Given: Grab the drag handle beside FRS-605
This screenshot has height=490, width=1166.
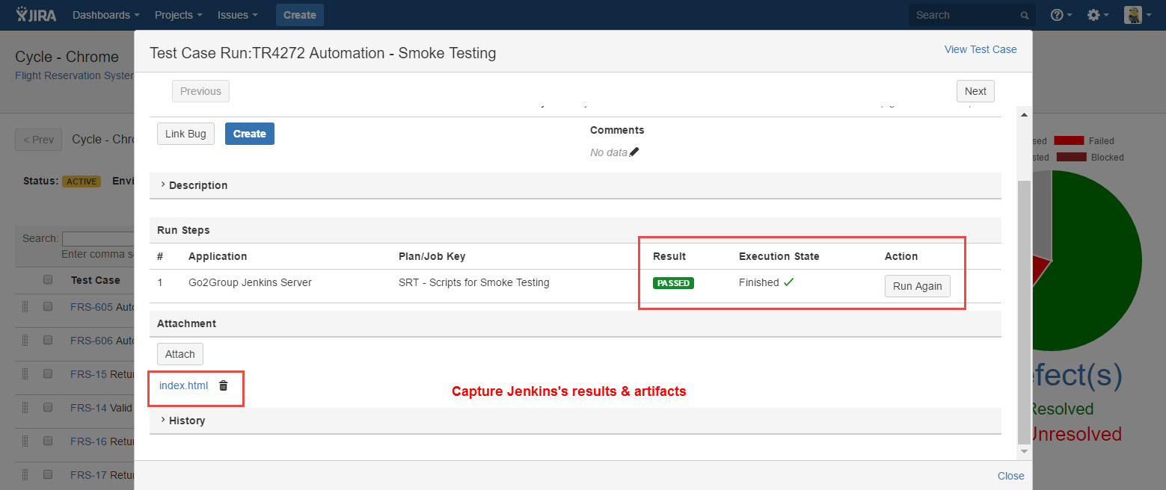Looking at the screenshot, I should [25, 306].
